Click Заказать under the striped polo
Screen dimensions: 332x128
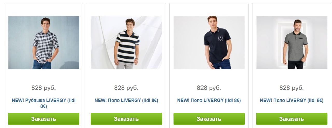tap(126, 119)
